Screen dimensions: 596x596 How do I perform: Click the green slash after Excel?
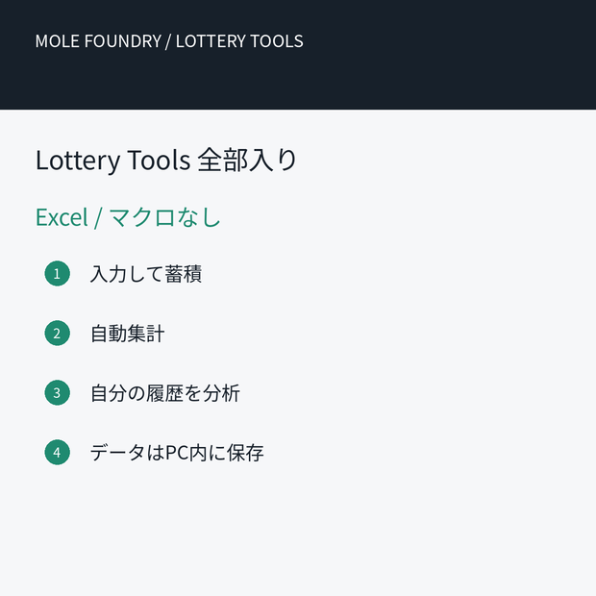tap(98, 218)
